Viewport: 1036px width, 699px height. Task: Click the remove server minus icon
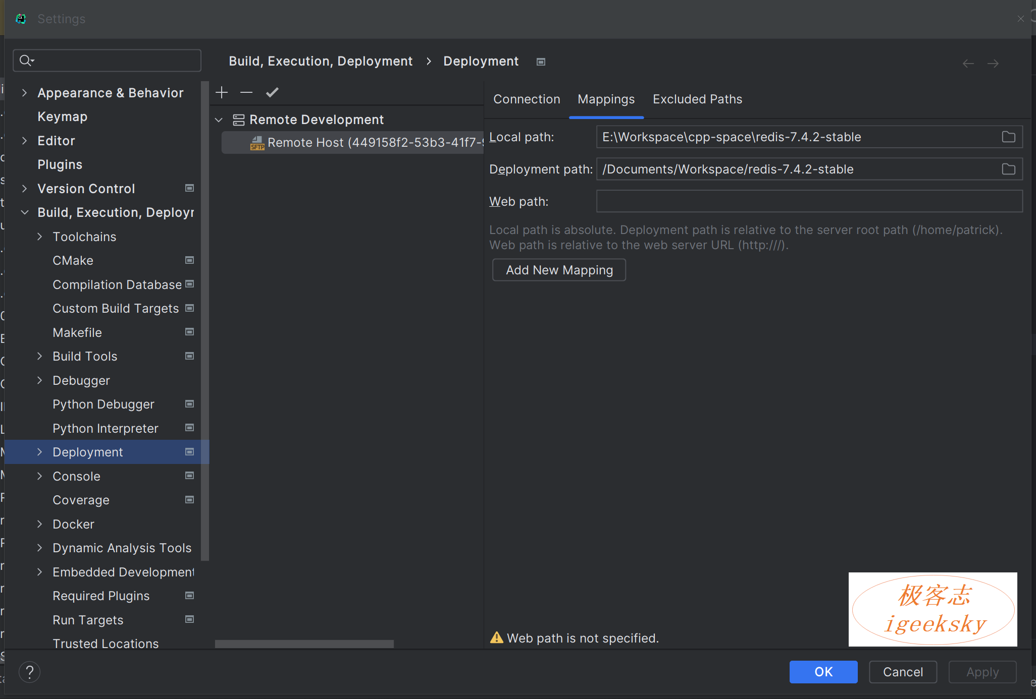click(x=246, y=92)
